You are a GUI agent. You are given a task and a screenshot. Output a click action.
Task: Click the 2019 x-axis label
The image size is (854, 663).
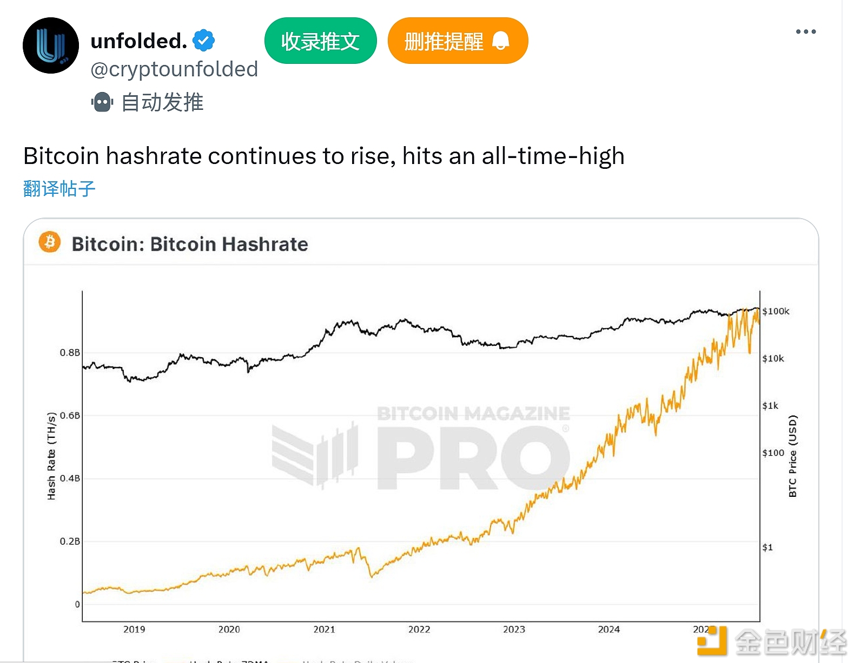point(134,629)
